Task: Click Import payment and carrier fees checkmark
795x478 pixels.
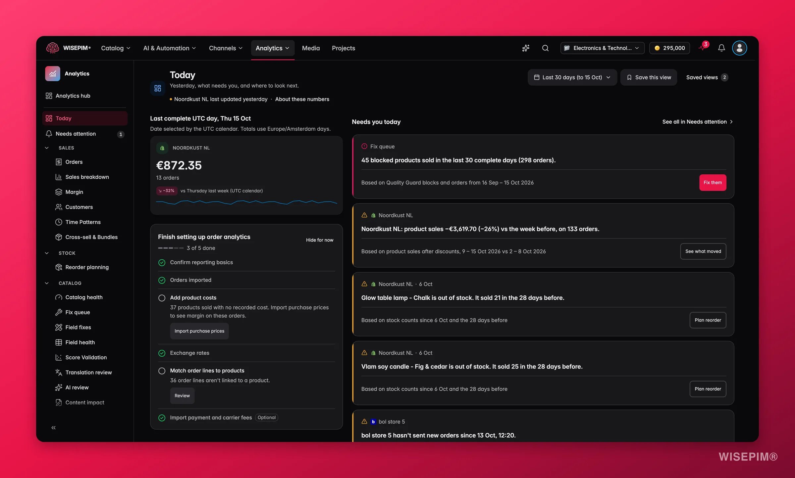Action: [162, 418]
